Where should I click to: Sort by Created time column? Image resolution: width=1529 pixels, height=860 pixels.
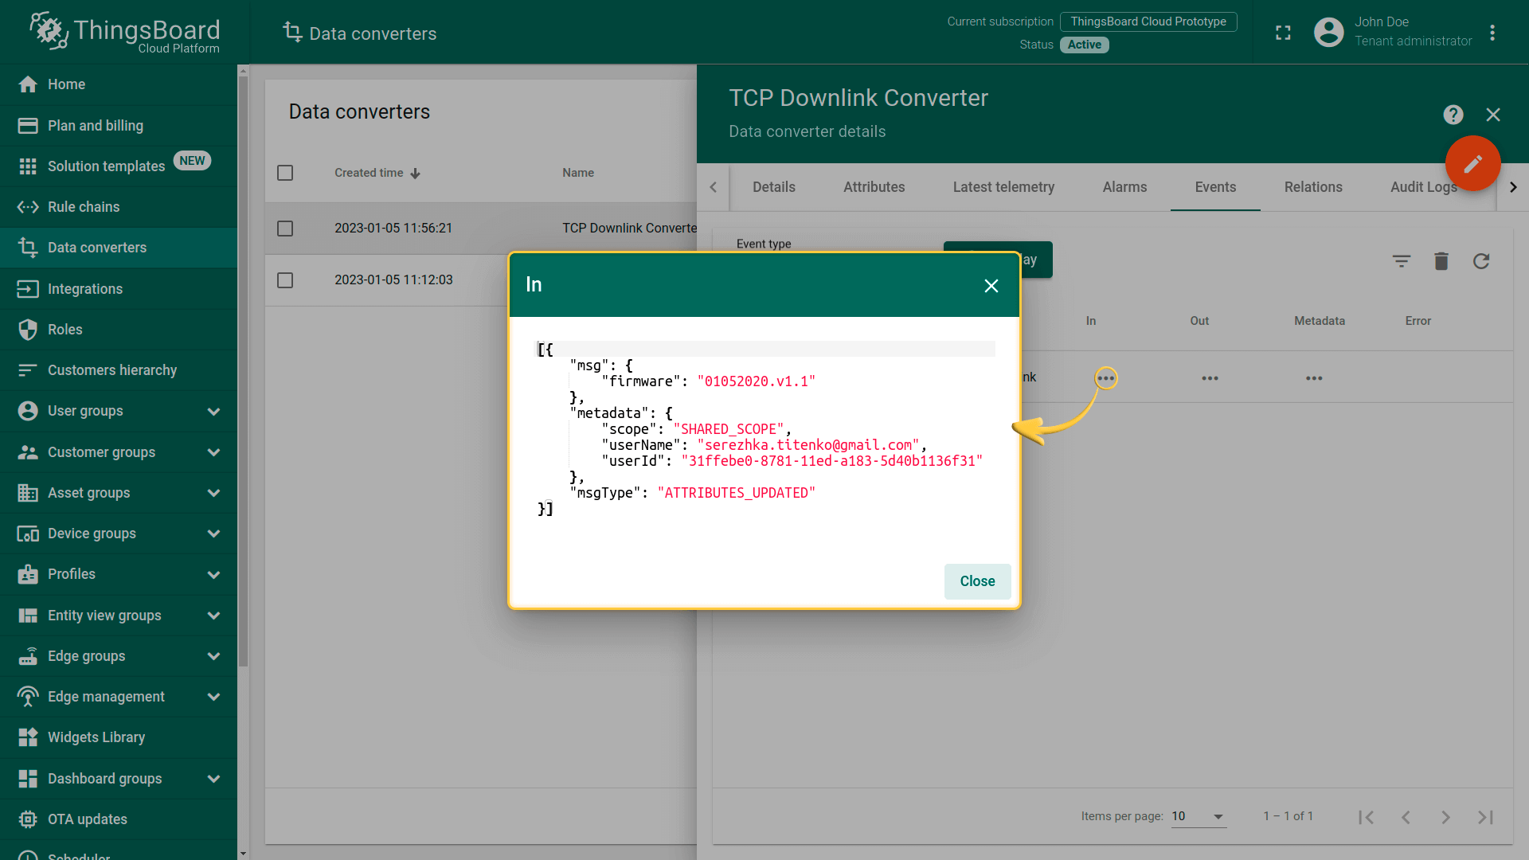377,173
